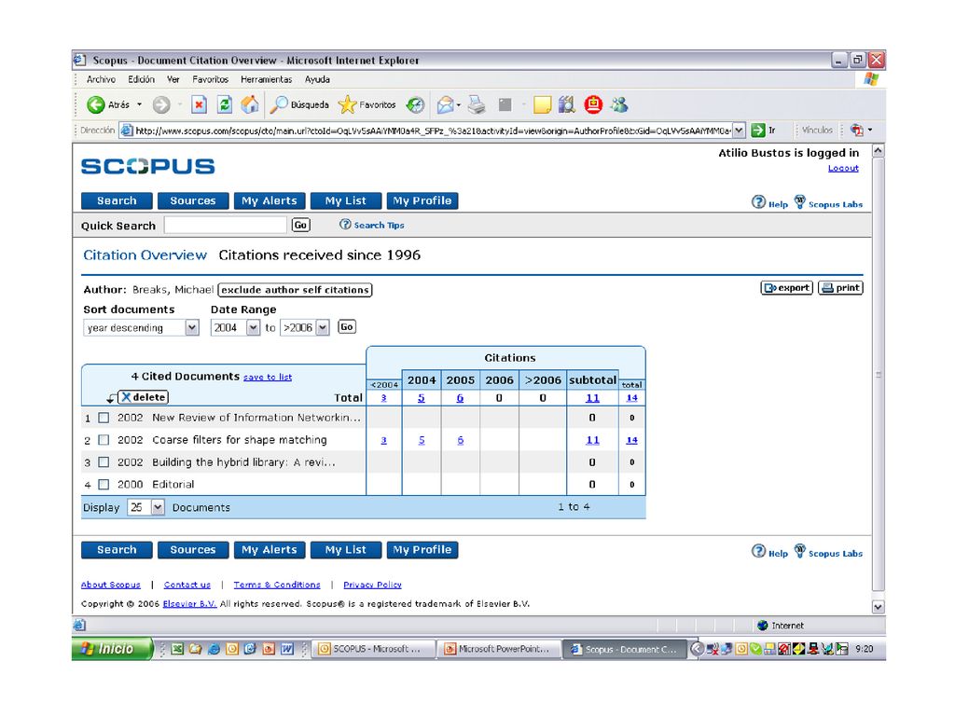Tick the checkbox for the 2000 Editorial document
The height and width of the screenshot is (716, 955).
(x=104, y=485)
